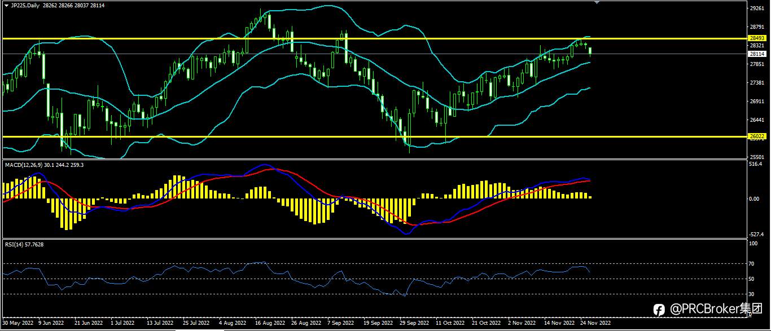Click the current price label 28114
This screenshot has width=771, height=331.
pos(756,54)
